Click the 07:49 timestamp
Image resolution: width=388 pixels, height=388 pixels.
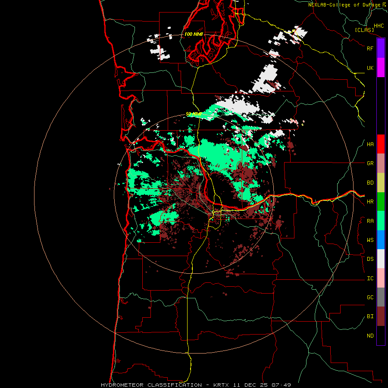pyautogui.click(x=281, y=385)
